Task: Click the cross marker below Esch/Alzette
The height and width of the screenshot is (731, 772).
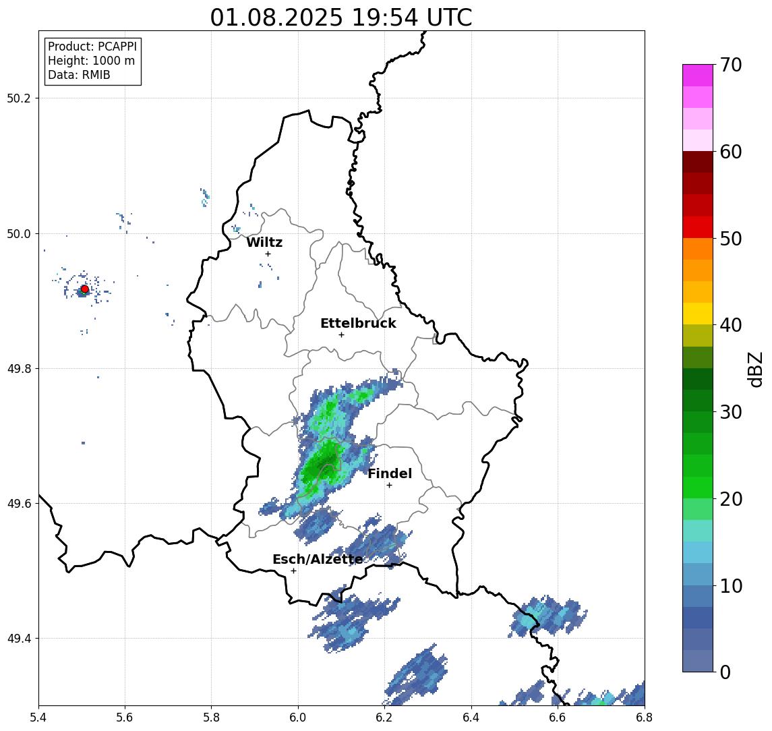Action: [293, 571]
